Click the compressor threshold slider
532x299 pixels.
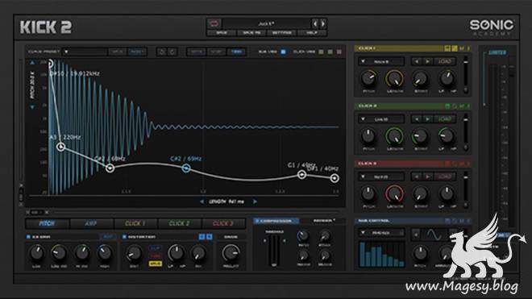274,250
